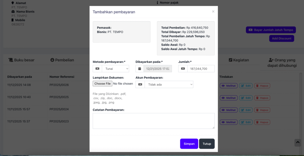Click the money icon beside Akun Pembayaran
The image size is (304, 156).
tap(140, 84)
